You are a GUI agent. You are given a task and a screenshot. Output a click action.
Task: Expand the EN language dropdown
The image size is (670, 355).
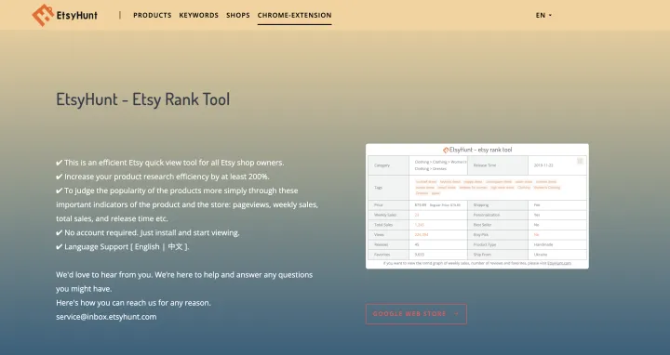(x=543, y=16)
